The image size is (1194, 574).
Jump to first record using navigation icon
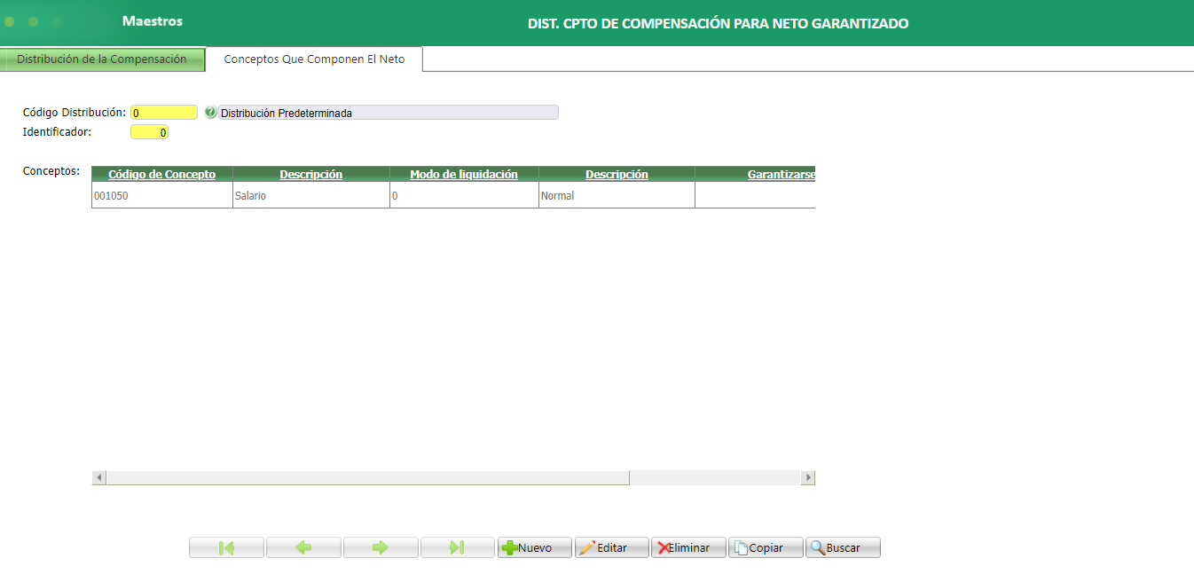(x=225, y=546)
